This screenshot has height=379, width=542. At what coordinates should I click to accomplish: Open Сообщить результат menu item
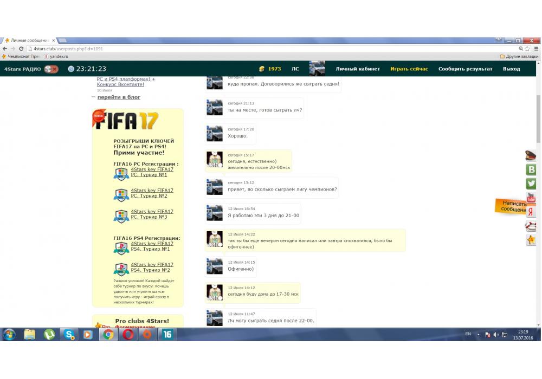(465, 69)
